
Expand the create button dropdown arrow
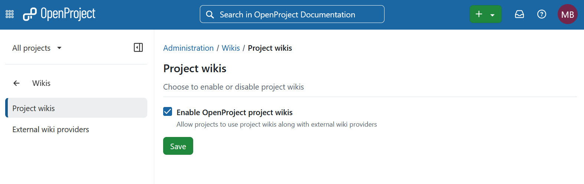492,15
